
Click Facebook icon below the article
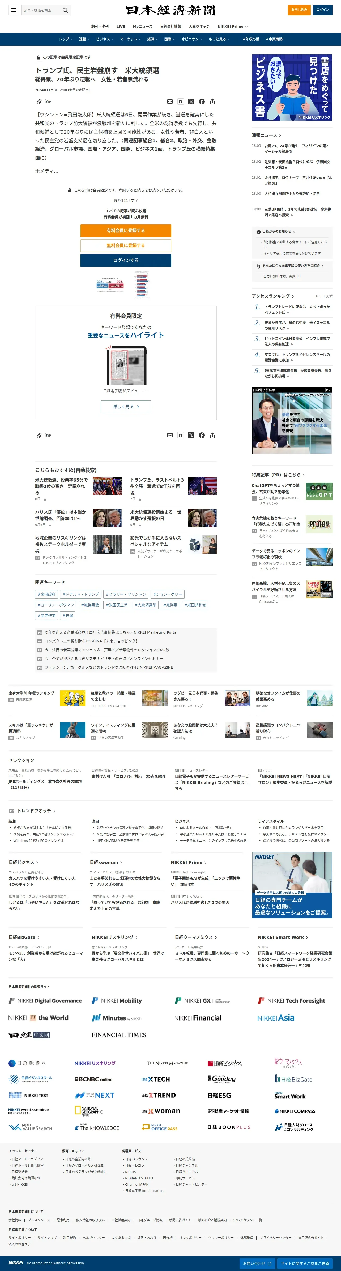point(202,435)
